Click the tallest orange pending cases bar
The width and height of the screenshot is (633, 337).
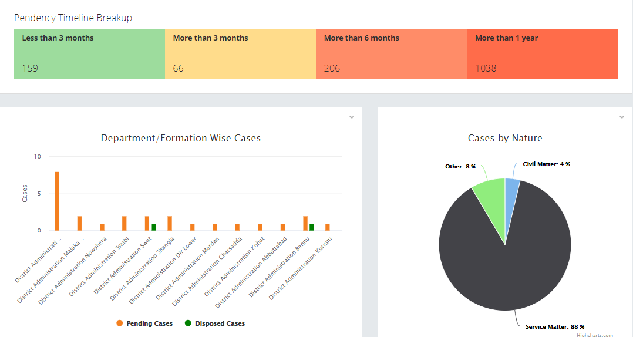pyautogui.click(x=57, y=201)
